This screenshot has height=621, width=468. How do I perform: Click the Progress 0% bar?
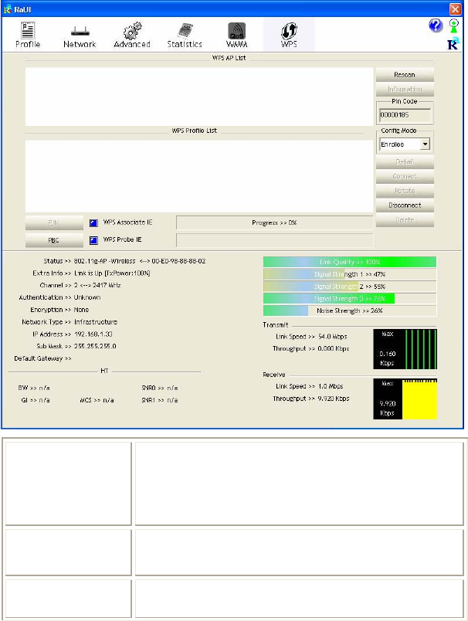click(274, 222)
